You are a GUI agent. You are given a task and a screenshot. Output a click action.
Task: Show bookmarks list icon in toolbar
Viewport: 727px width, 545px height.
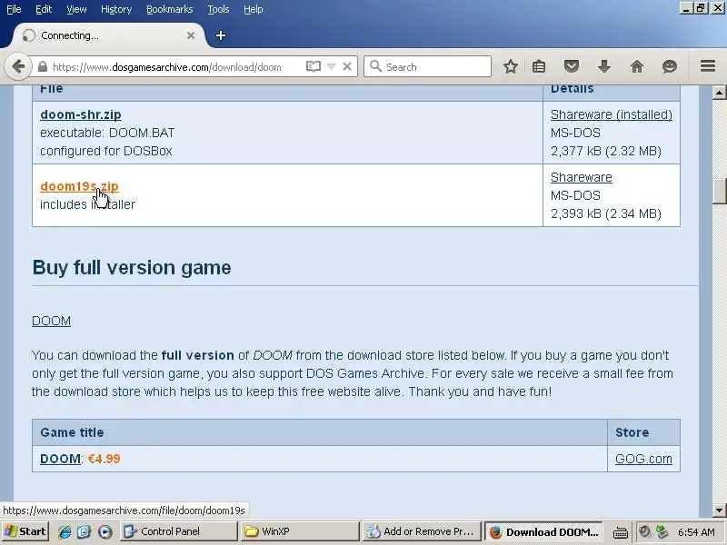[x=539, y=66]
